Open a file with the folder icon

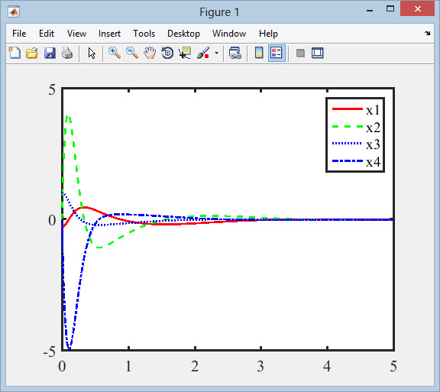click(x=32, y=53)
